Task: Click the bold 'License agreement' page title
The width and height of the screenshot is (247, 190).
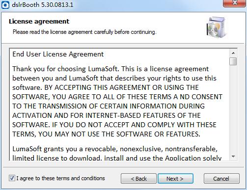Action: (x=39, y=22)
